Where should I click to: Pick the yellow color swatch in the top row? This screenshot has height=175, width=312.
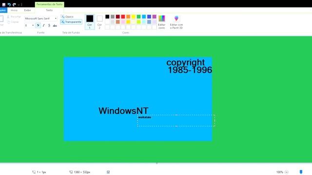[134, 17]
